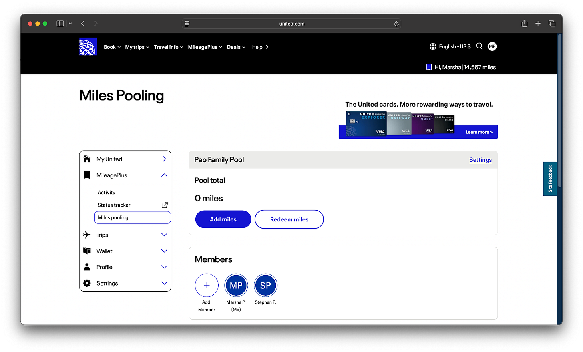Expand the Settings sidebar section chevron

[164, 283]
